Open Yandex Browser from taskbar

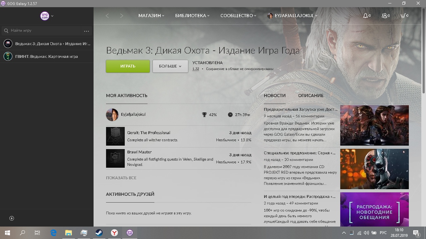pos(114,233)
